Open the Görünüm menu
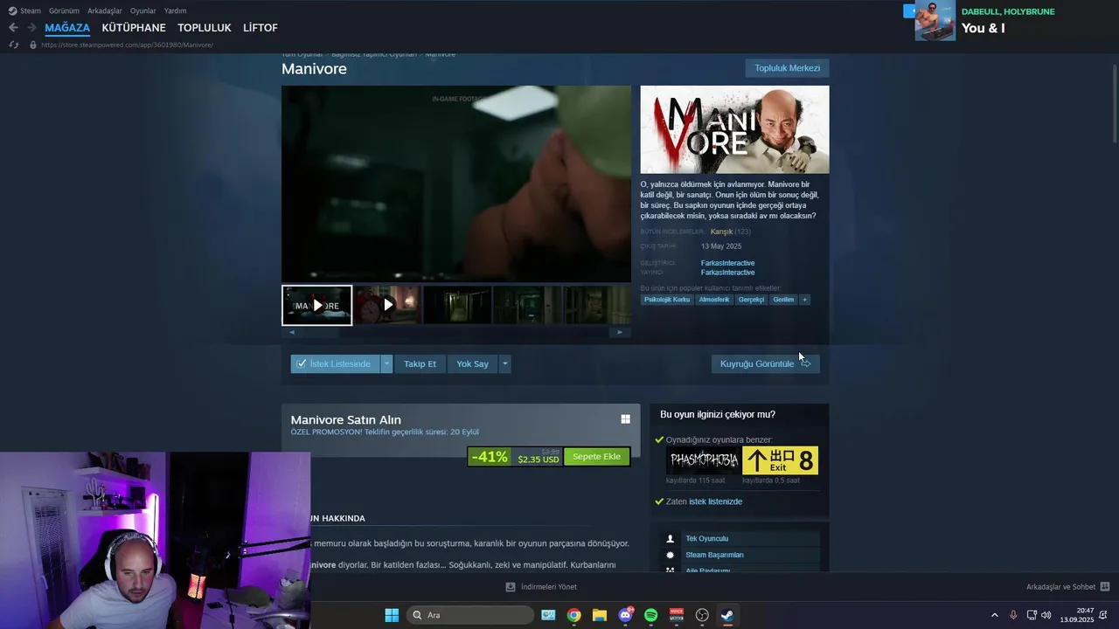The height and width of the screenshot is (629, 1119). coord(64,10)
